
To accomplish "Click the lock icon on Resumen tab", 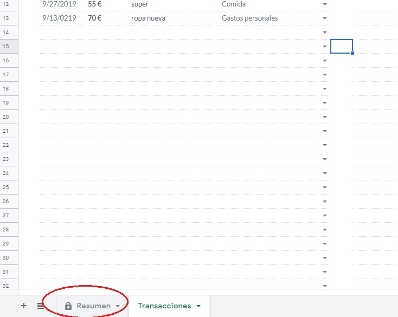I will click(x=68, y=306).
